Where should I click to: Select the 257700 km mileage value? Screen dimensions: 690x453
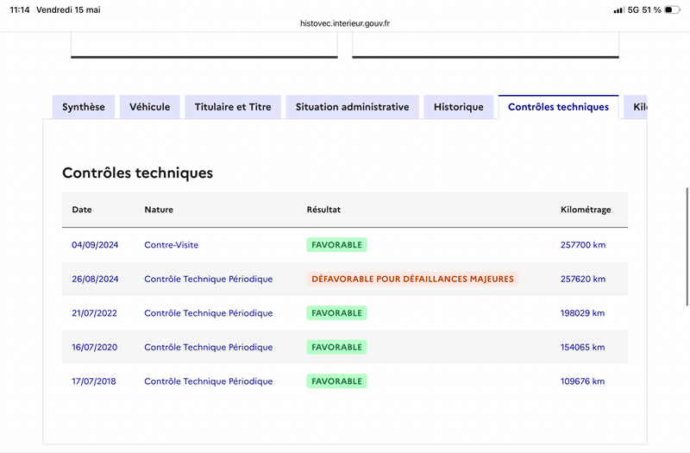point(583,245)
